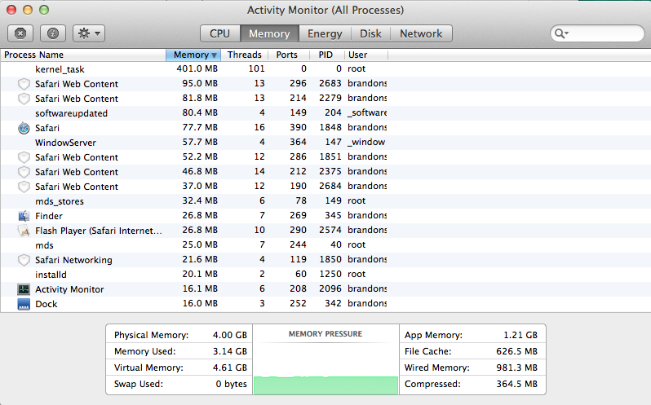Click the shield icon of Safari Web Content 37.0 MB
Screen dimensions: 651x405
[24, 187]
